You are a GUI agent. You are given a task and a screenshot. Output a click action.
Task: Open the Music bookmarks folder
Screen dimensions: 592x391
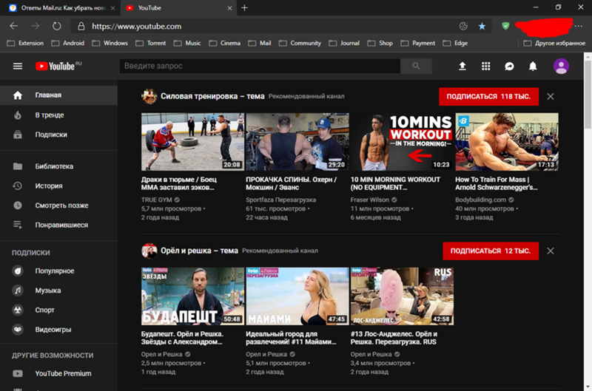pos(187,43)
